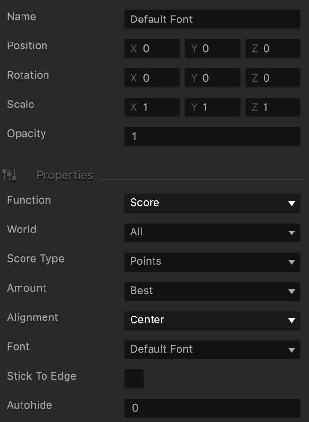This screenshot has height=422, width=309.
Task: Select the Position X field
Action: coord(152,48)
